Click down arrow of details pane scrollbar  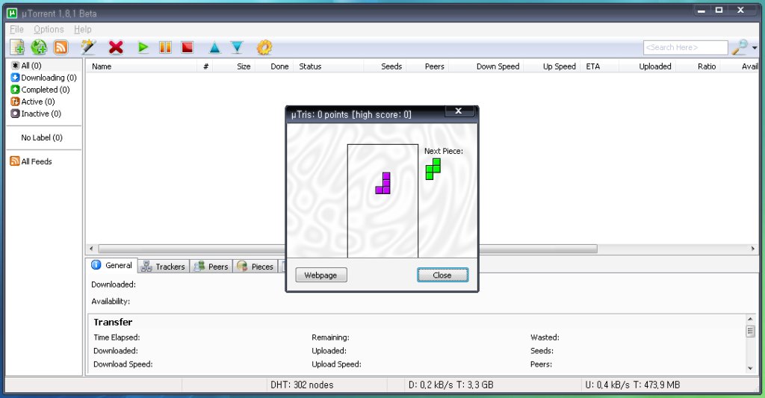(x=750, y=368)
